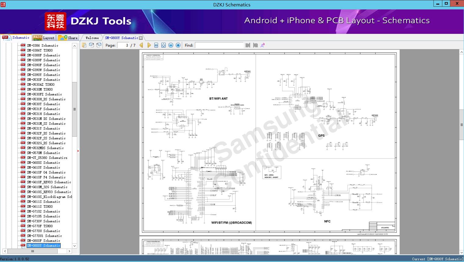Toggle the match case search icon
This screenshot has height=262, width=464.
click(262, 45)
